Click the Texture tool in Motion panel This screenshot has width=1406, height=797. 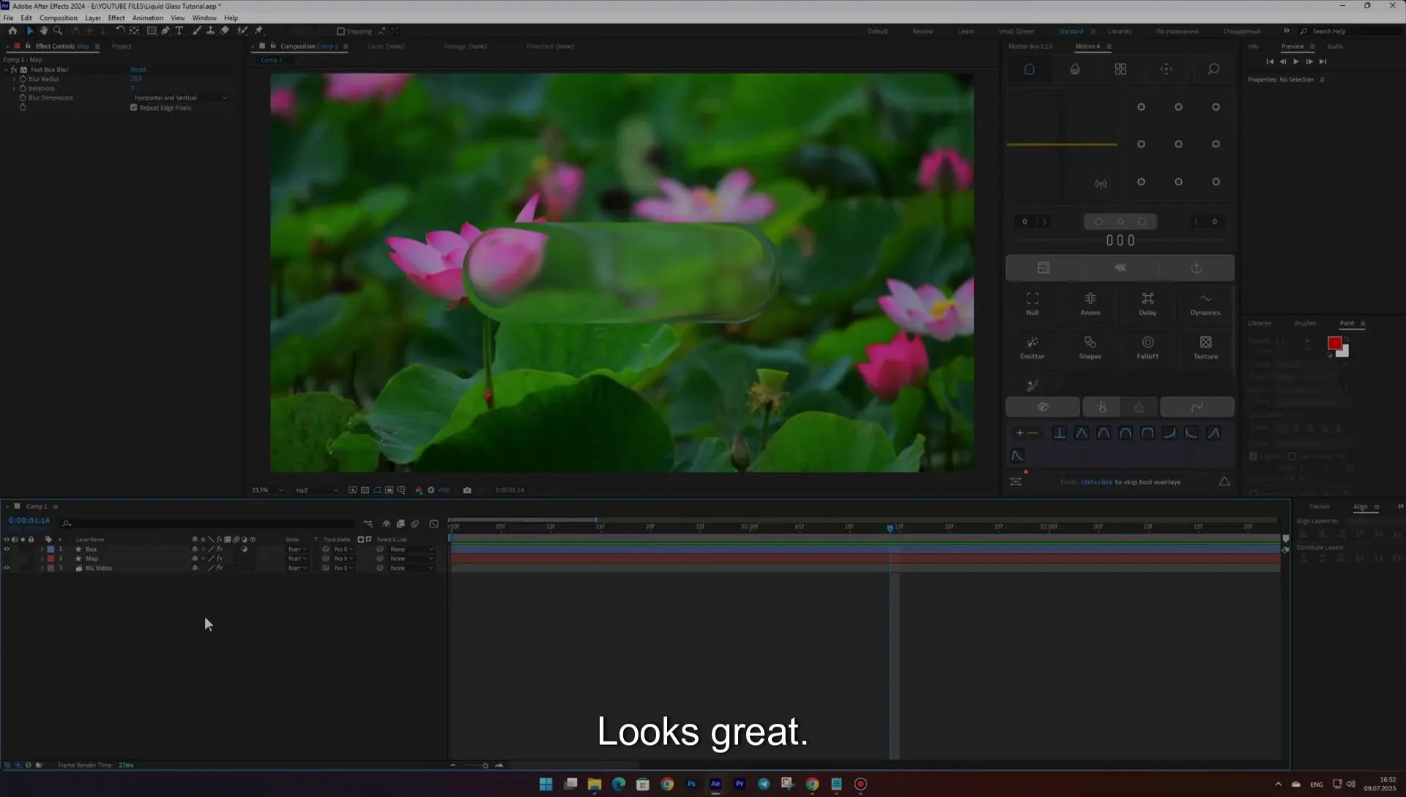1205,348
